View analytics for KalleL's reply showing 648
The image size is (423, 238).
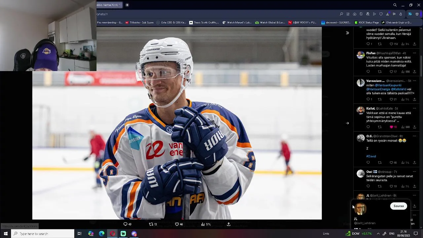click(x=405, y=127)
